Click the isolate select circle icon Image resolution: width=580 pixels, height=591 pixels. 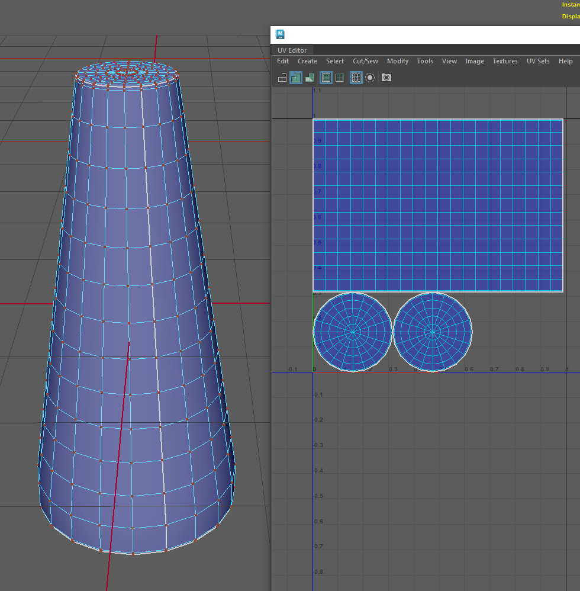(x=370, y=78)
